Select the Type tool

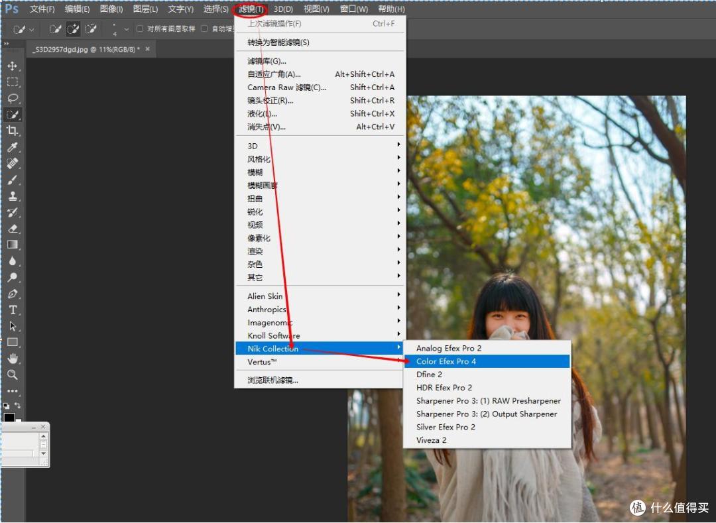click(13, 310)
